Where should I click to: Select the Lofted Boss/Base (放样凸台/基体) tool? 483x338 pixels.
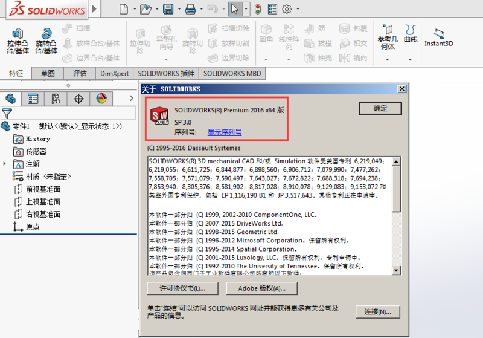click(92, 43)
